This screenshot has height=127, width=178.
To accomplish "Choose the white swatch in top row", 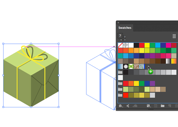I will [x=131, y=45].
